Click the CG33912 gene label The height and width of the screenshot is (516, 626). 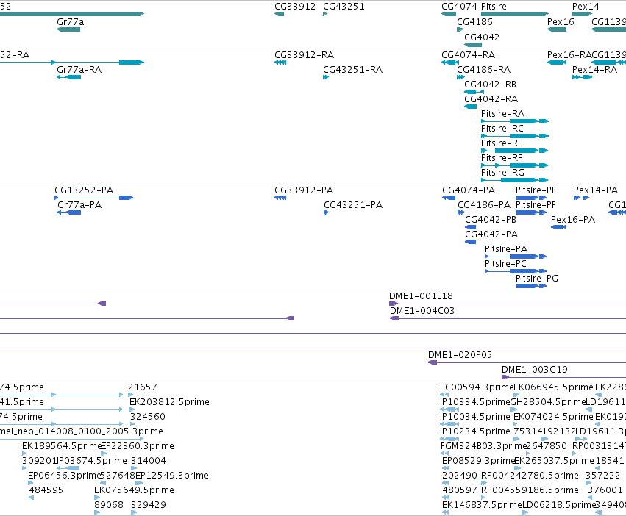(x=295, y=7)
